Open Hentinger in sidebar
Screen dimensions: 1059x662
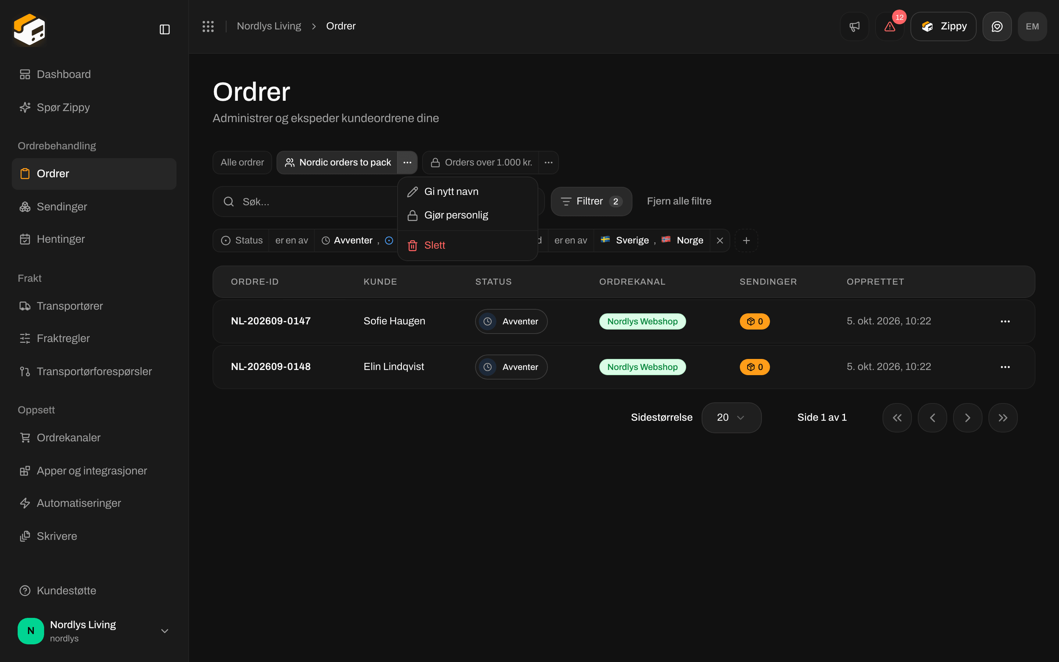(94, 239)
